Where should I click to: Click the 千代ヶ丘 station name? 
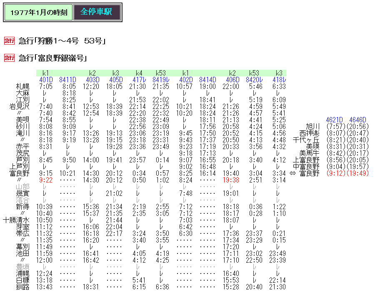click(x=306, y=140)
